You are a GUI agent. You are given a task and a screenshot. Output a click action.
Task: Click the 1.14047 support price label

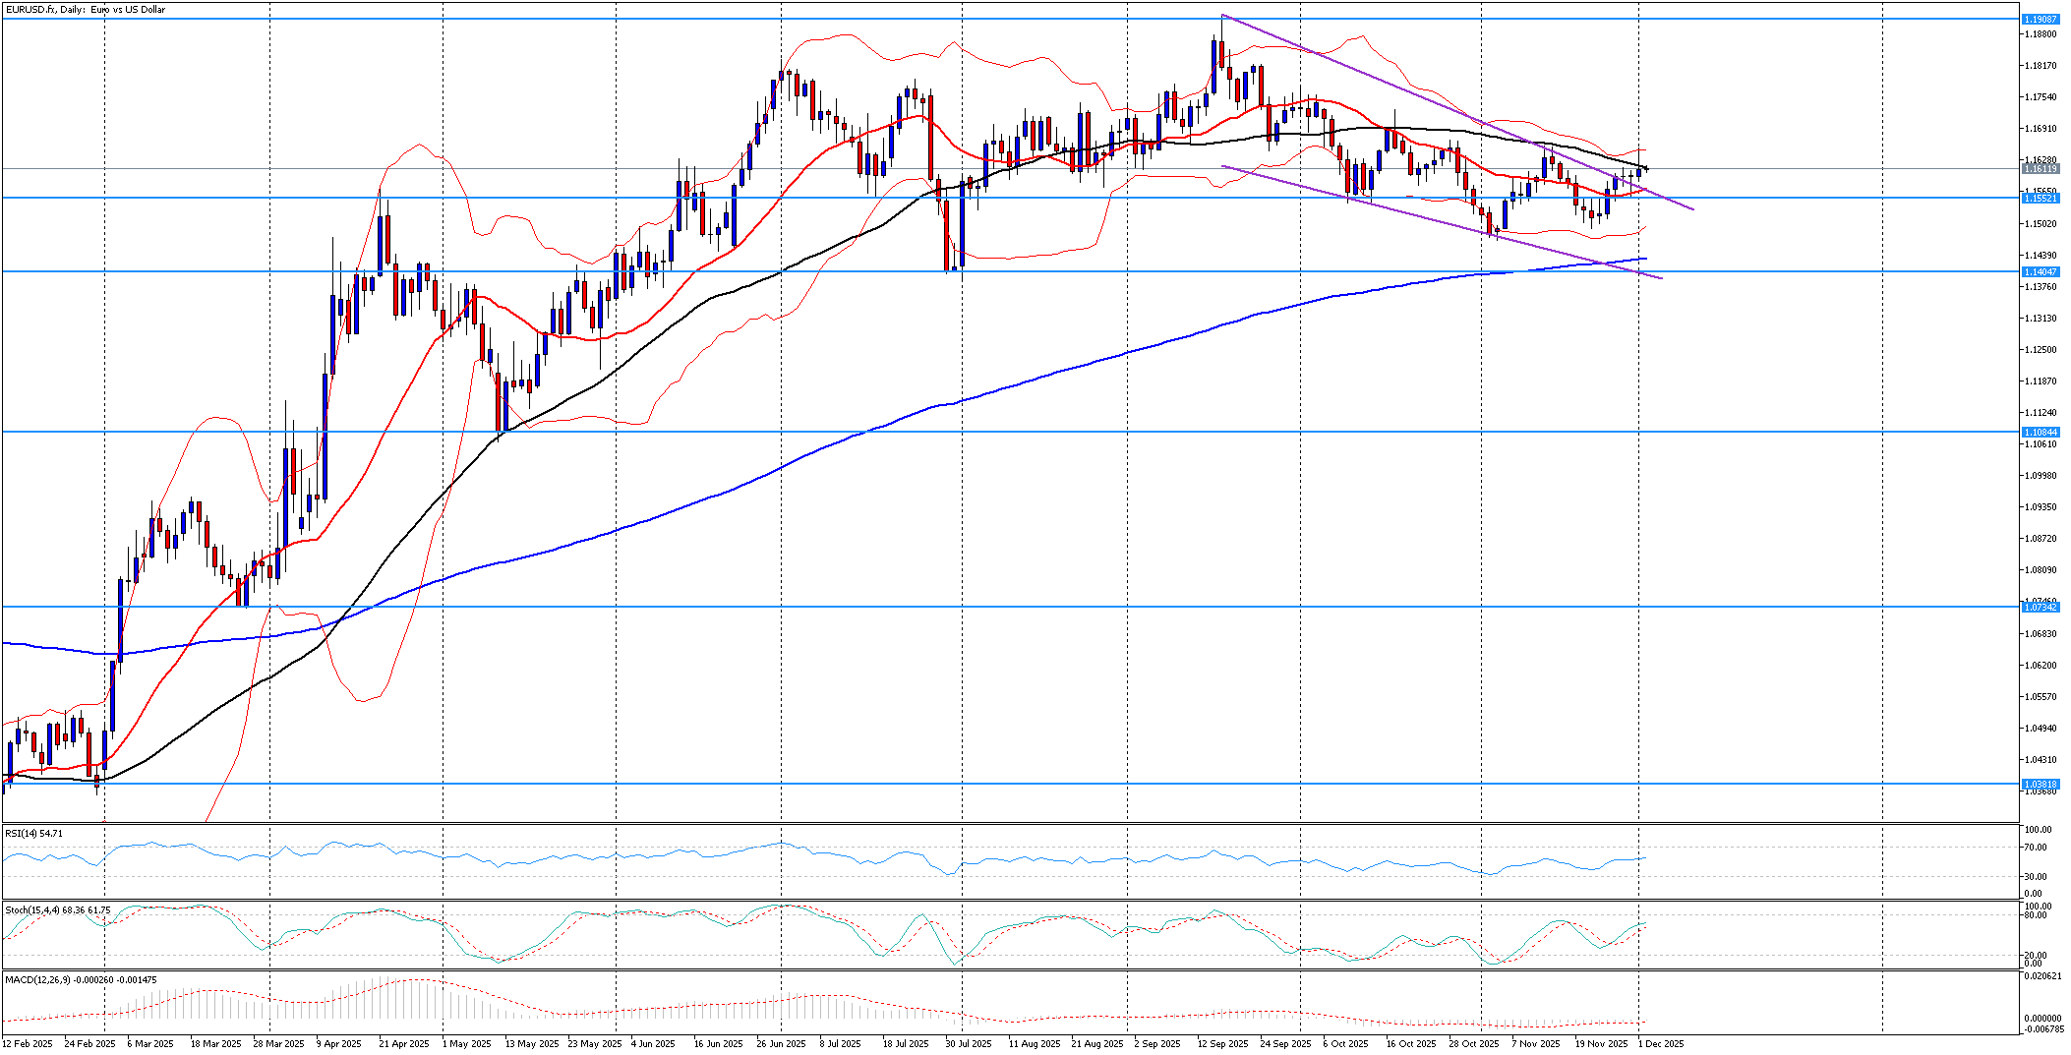point(2039,271)
